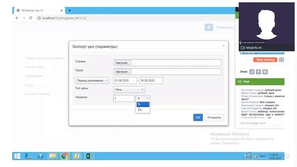Click the user avatar icon in page header
Screen dimensions: 297x167
point(209,27)
